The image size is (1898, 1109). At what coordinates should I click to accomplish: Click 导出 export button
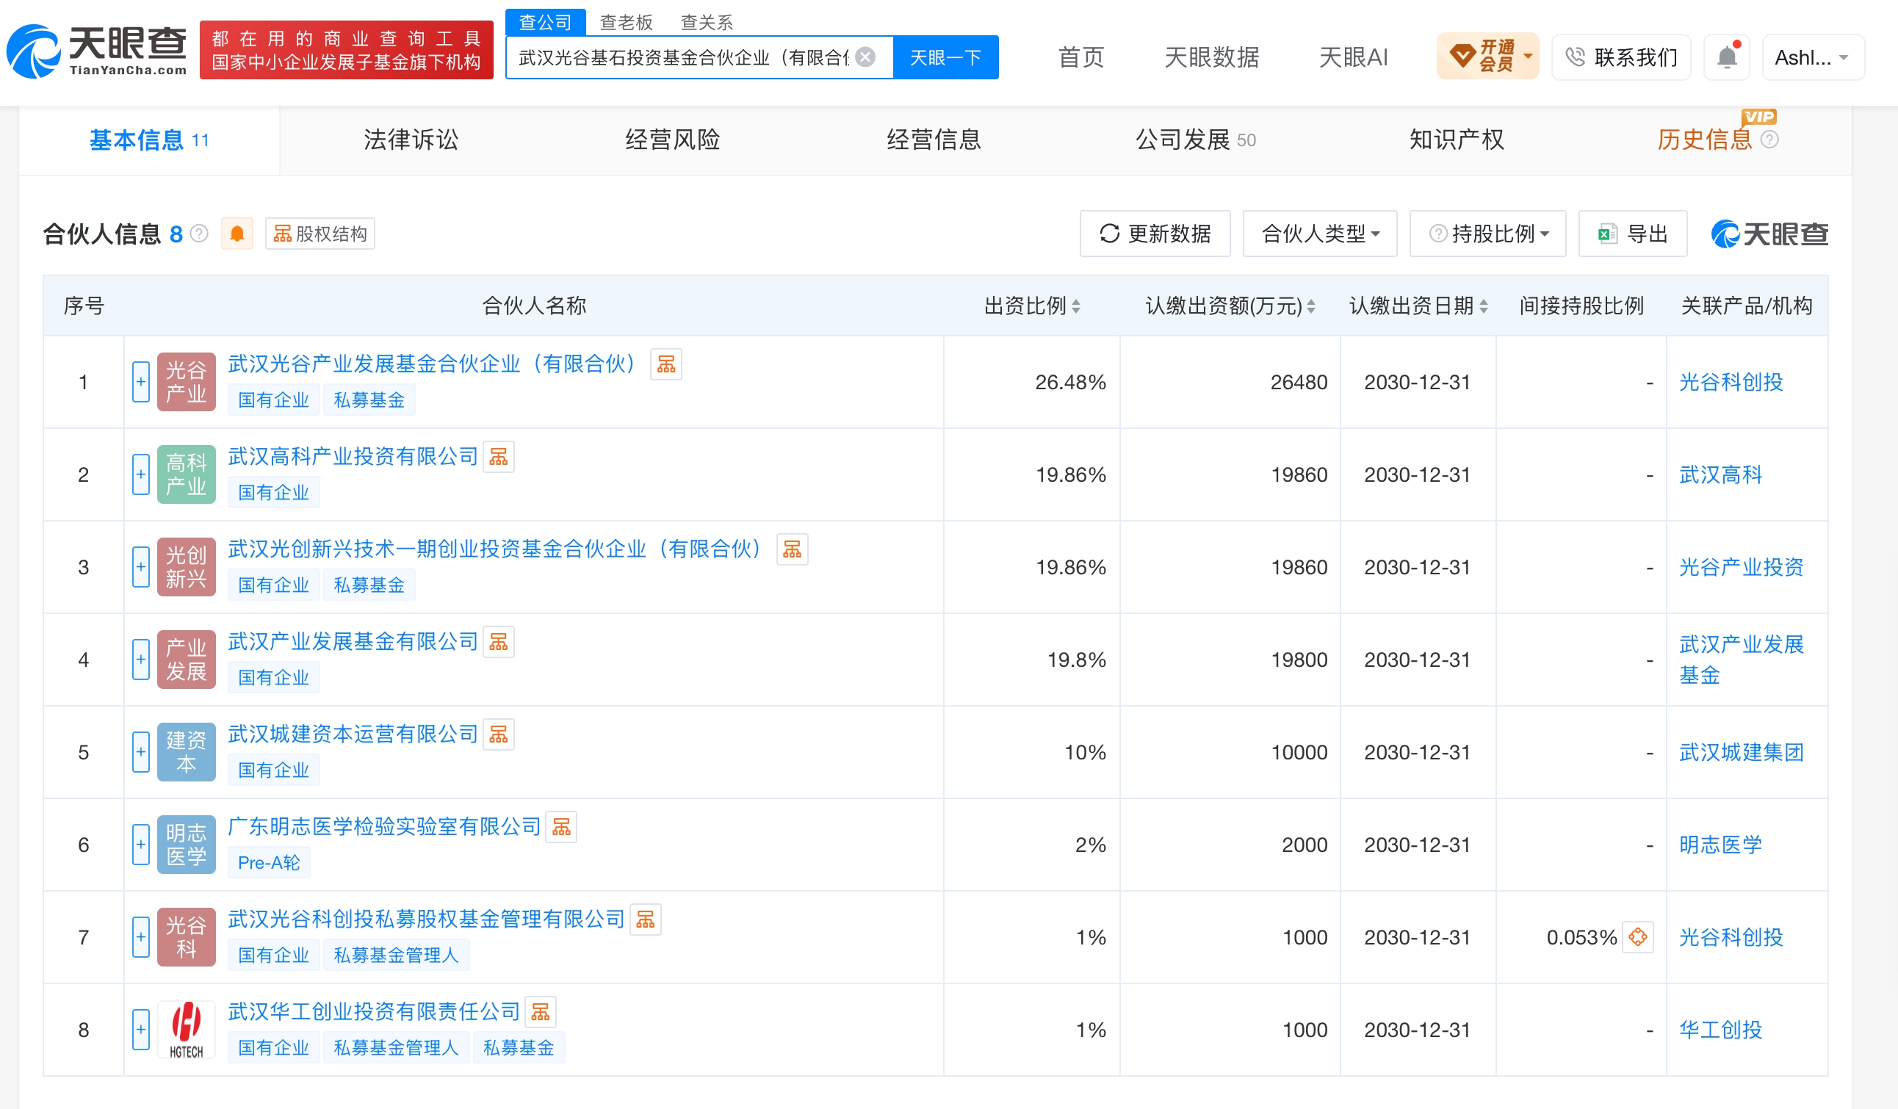click(1633, 234)
